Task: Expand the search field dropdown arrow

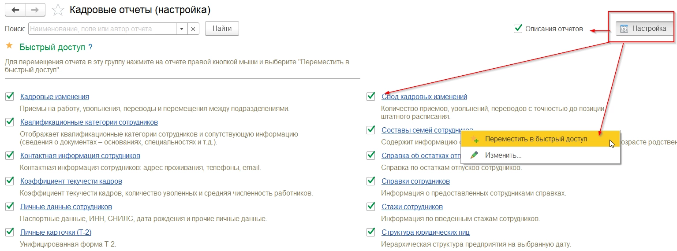Action: point(182,29)
